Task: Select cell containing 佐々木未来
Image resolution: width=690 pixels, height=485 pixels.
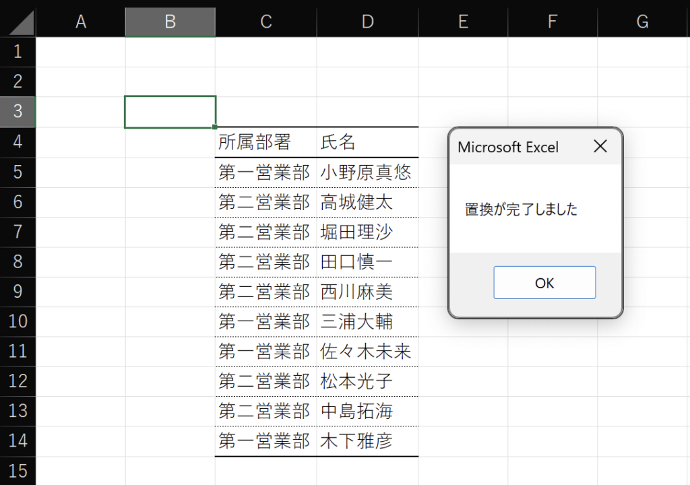Action: 367,352
